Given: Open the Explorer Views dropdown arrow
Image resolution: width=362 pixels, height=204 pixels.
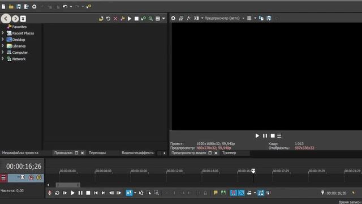Looking at the screenshot, I should (x=163, y=19).
